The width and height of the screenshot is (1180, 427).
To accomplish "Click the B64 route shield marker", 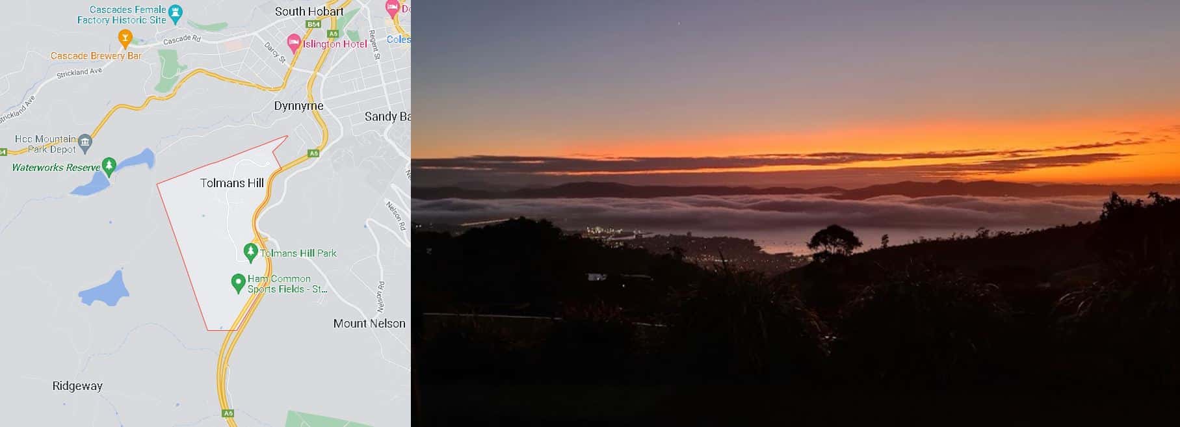I will [x=314, y=24].
